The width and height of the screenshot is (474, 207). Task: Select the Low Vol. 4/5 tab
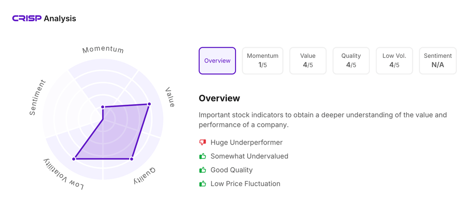[394, 61]
